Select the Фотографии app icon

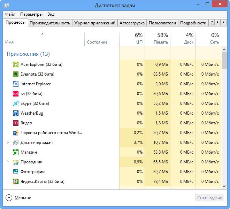16,172
